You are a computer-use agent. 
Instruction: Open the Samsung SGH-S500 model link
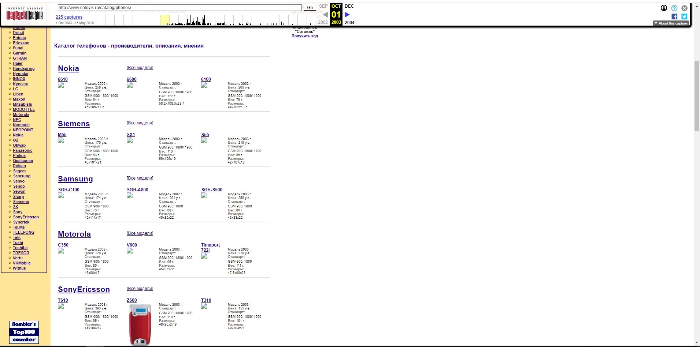click(212, 190)
